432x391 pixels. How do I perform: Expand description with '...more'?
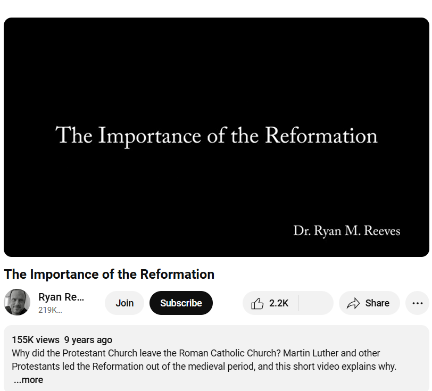tap(28, 380)
